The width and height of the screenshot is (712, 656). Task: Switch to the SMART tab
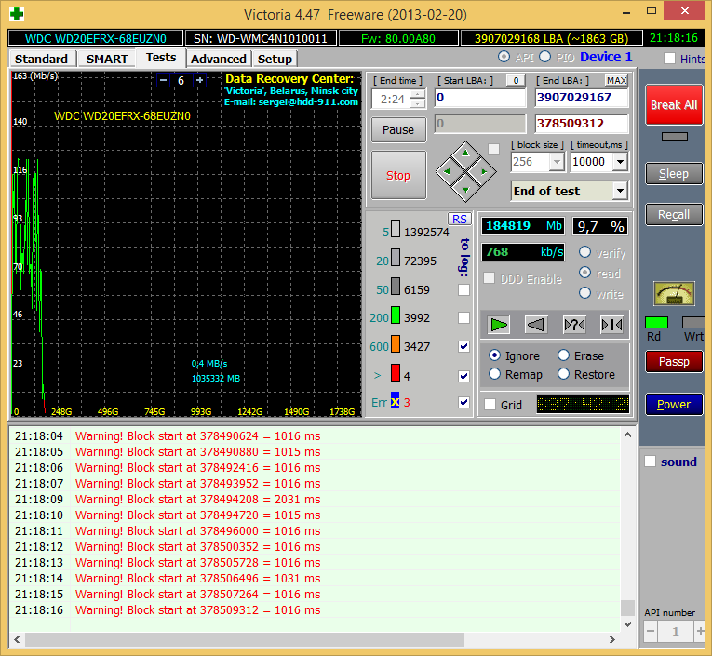tap(107, 59)
